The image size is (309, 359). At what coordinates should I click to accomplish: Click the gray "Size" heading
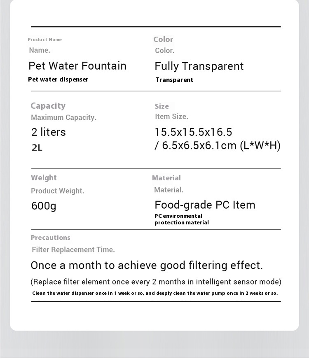(162, 106)
